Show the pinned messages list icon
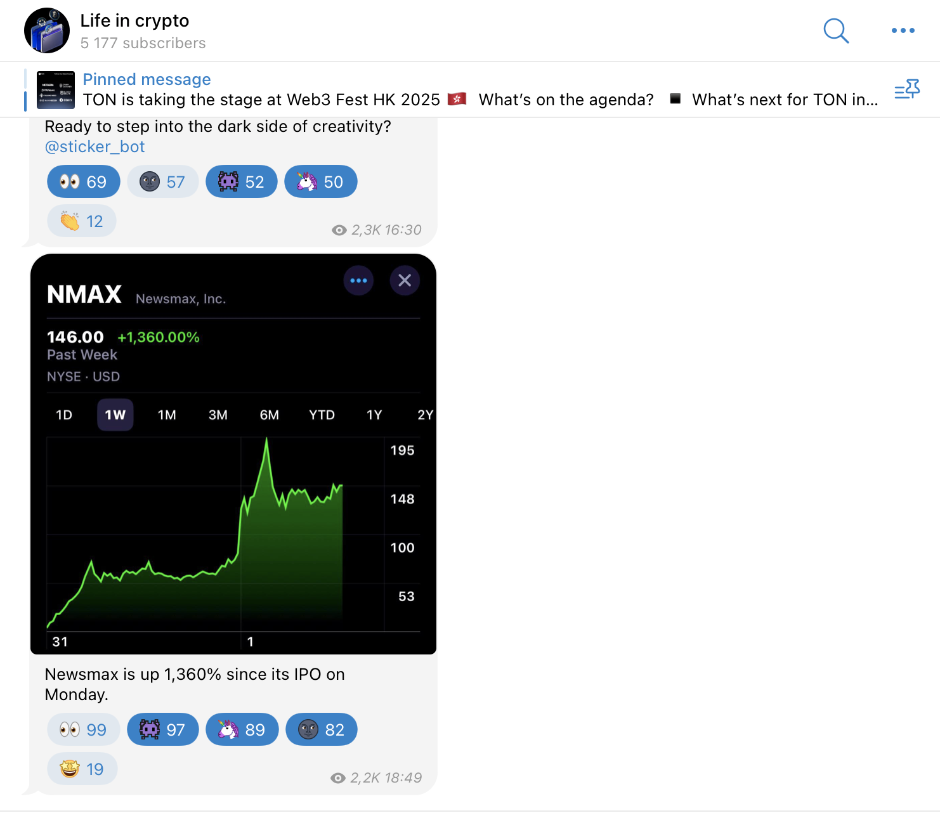 pos(906,90)
